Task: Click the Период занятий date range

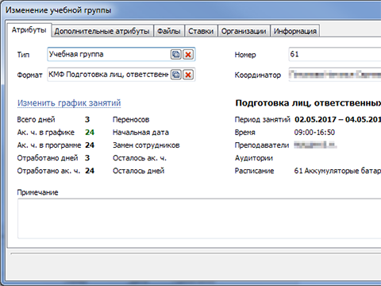Action: coord(338,119)
